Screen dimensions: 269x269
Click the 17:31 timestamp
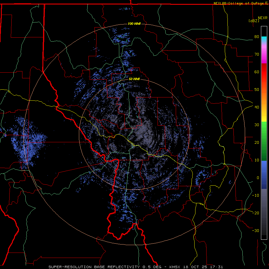tap(216, 267)
